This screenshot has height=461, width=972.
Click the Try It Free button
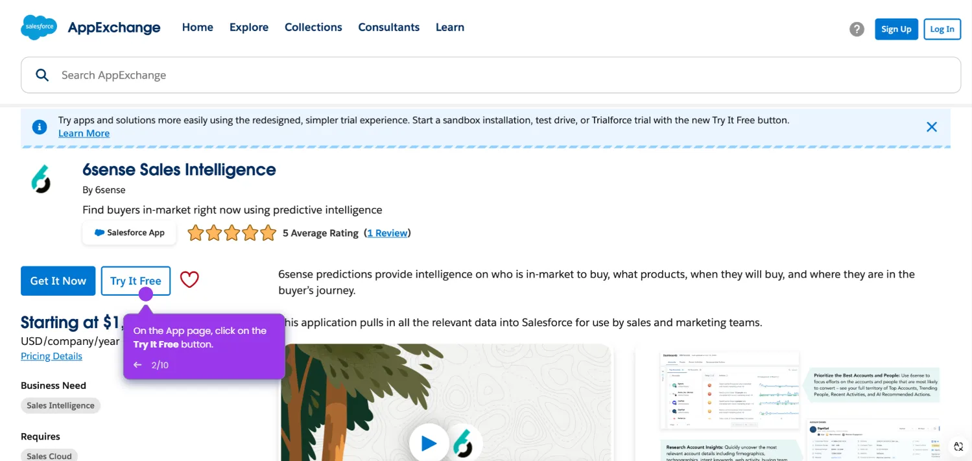pos(136,281)
